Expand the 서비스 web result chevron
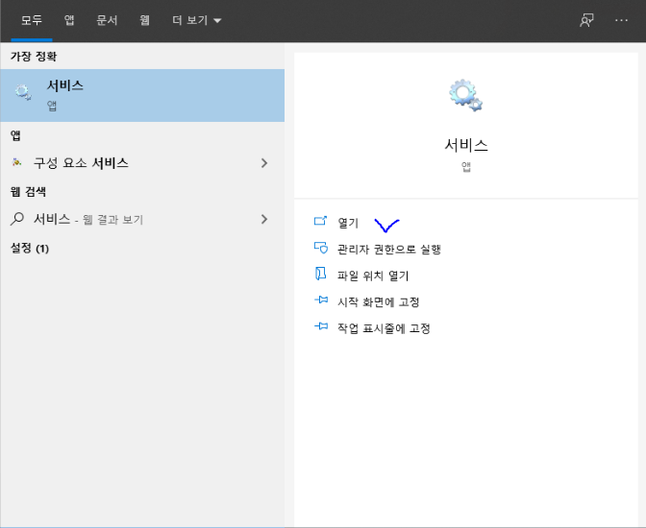Viewport: 646px width, 528px height. tap(264, 219)
